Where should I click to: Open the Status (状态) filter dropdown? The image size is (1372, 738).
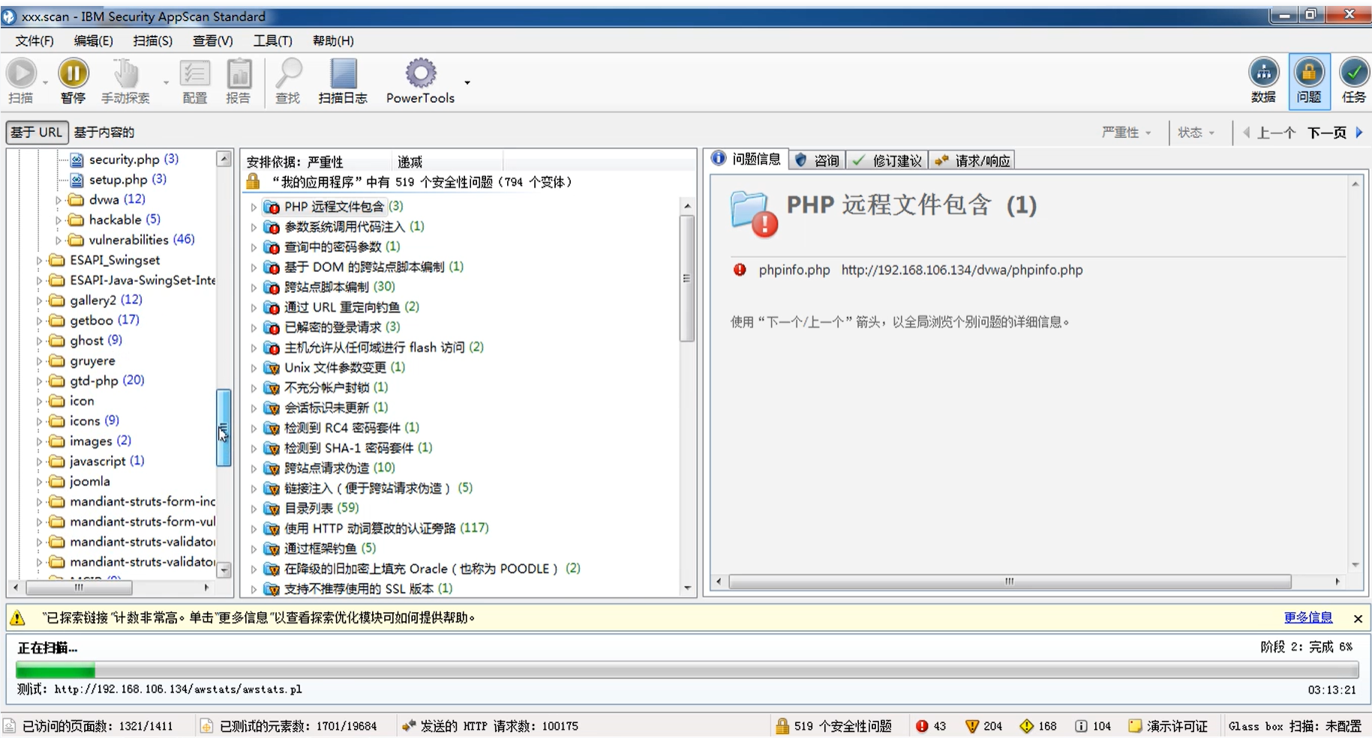(1196, 133)
